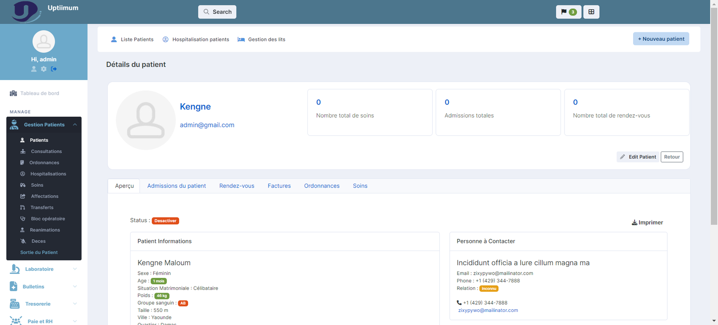Image resolution: width=718 pixels, height=325 pixels.
Task: Click the Edit Patient button
Action: 637,157
